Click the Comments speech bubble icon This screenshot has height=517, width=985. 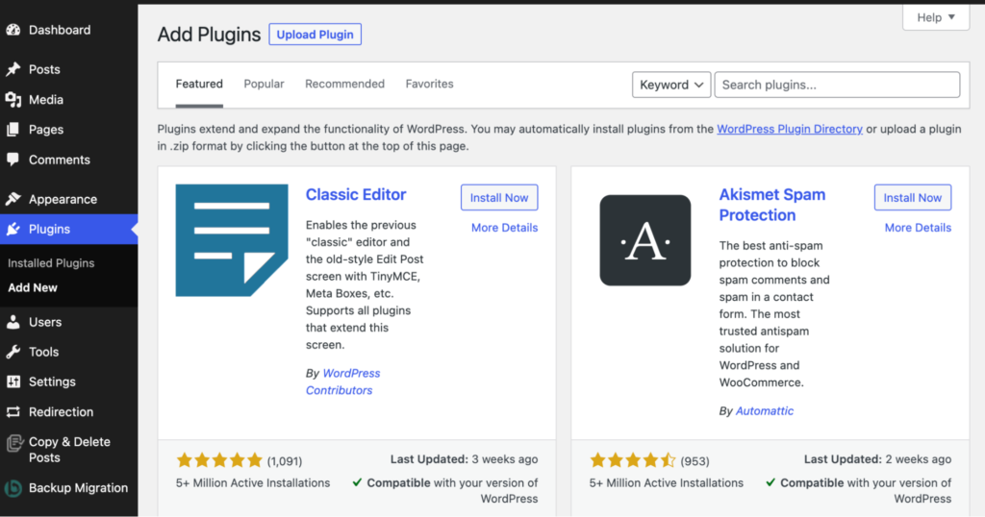[13, 160]
